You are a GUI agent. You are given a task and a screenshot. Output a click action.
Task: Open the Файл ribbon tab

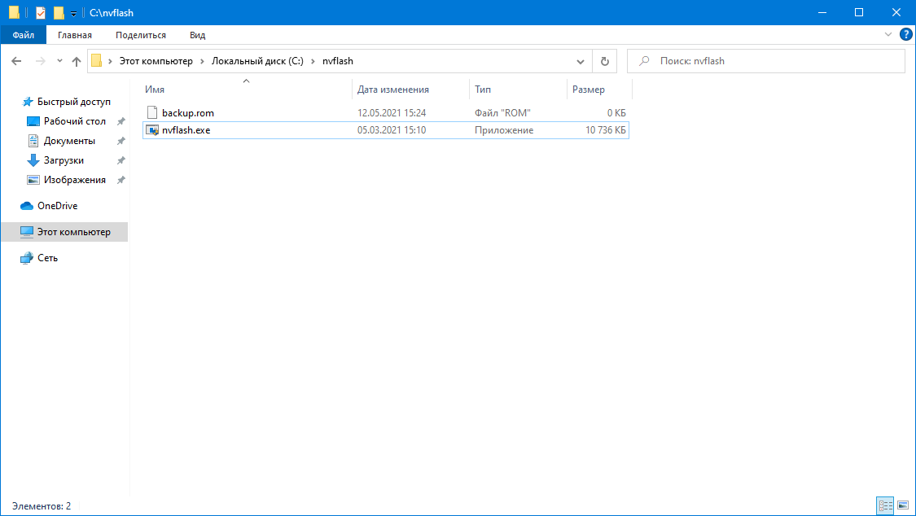24,35
